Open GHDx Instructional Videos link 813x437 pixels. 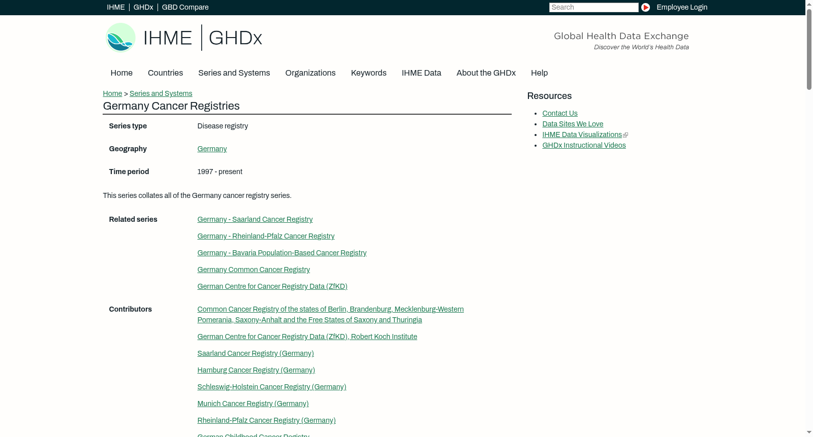coord(584,145)
